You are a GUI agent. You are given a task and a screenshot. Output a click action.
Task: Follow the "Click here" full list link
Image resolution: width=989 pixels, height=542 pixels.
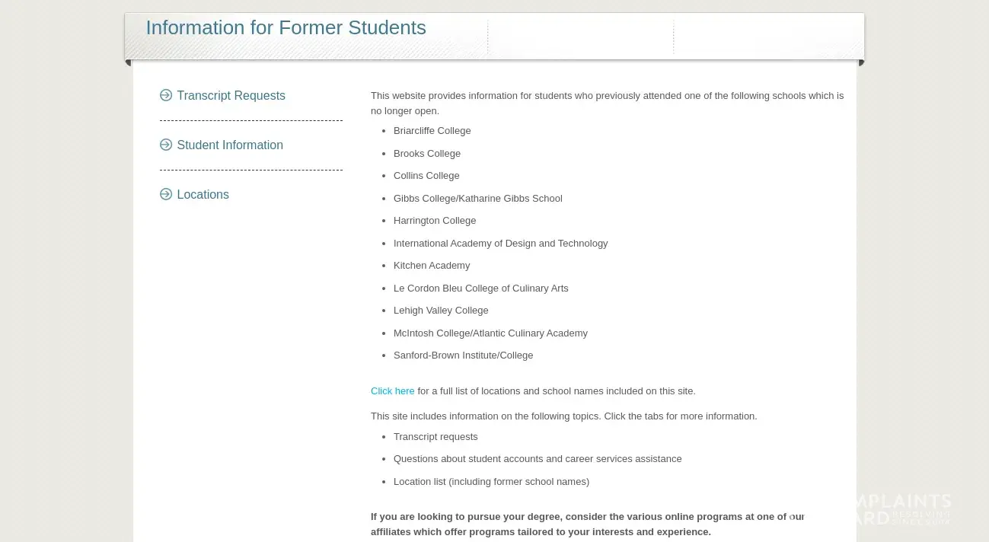pos(392,391)
